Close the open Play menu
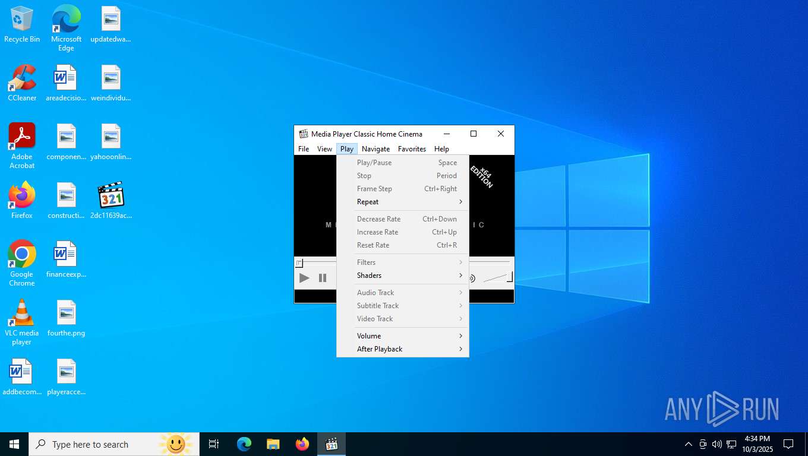The width and height of the screenshot is (808, 456). pyautogui.click(x=347, y=149)
